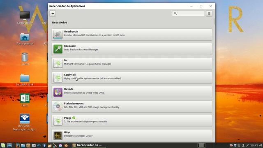
Task: Select the 'Gerenciador de ...' taskbar window button
Action: 88,145
